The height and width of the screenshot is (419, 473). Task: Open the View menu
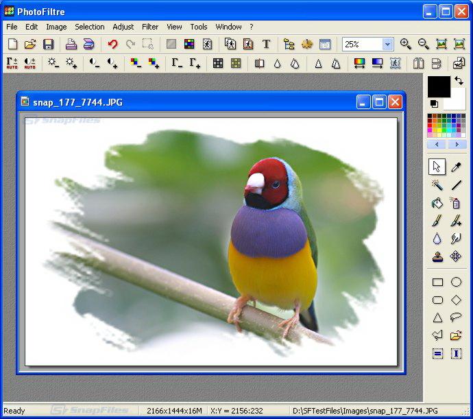(174, 27)
